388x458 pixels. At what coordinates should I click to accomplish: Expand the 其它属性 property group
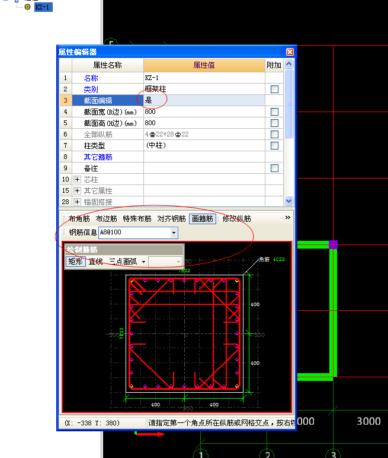pos(77,191)
